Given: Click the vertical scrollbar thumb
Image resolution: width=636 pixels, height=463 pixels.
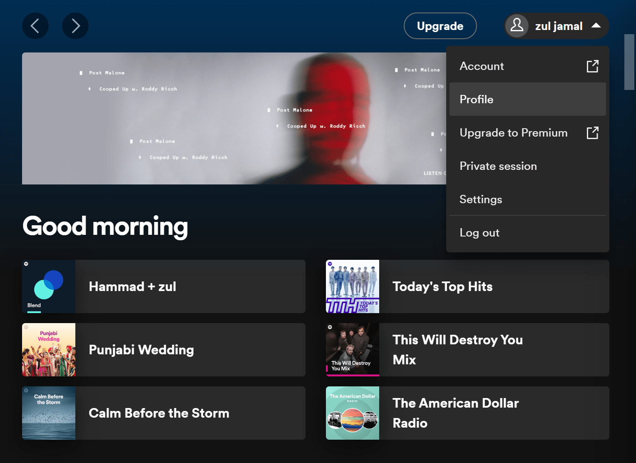Looking at the screenshot, I should (x=629, y=62).
